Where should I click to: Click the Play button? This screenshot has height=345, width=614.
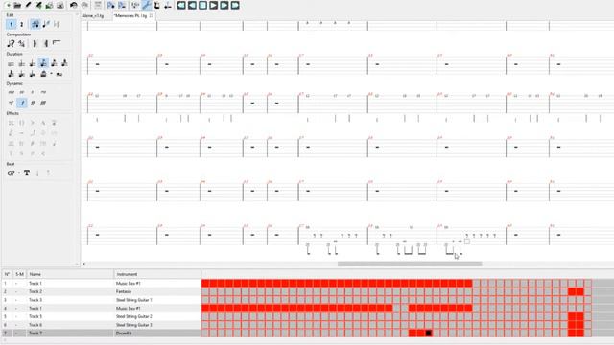[x=213, y=5]
